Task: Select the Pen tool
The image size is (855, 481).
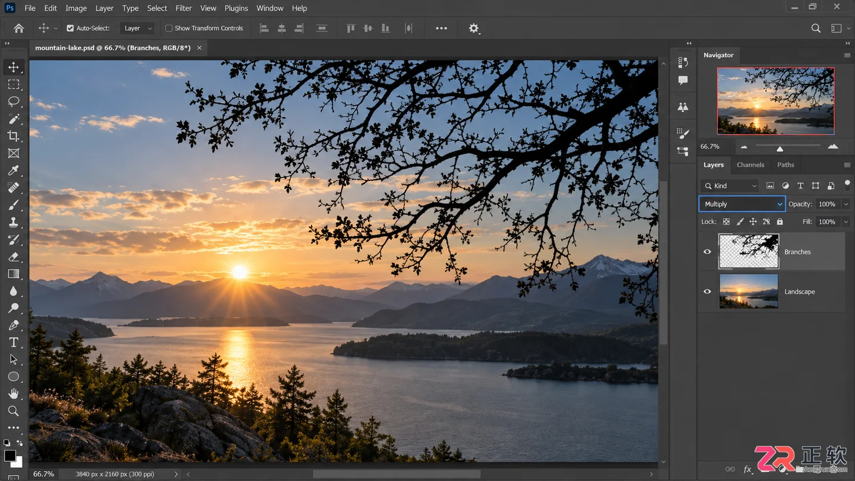Action: pyautogui.click(x=14, y=325)
